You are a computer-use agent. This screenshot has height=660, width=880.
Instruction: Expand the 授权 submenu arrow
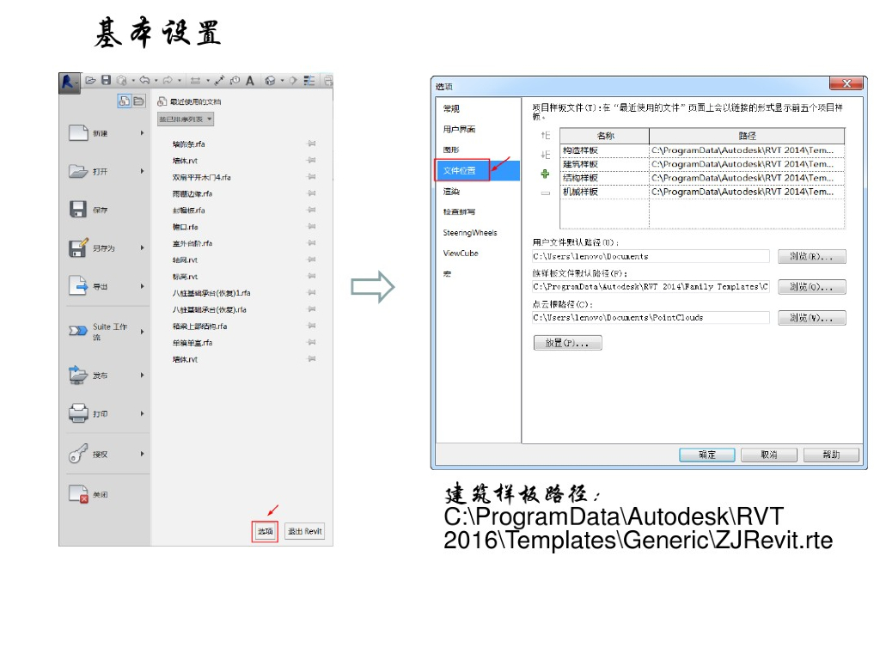(x=142, y=454)
